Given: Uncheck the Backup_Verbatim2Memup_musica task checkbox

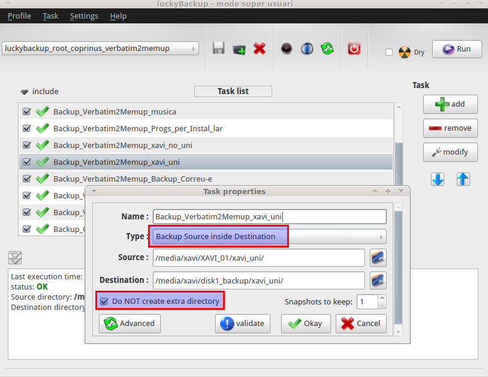Looking at the screenshot, I should point(26,111).
